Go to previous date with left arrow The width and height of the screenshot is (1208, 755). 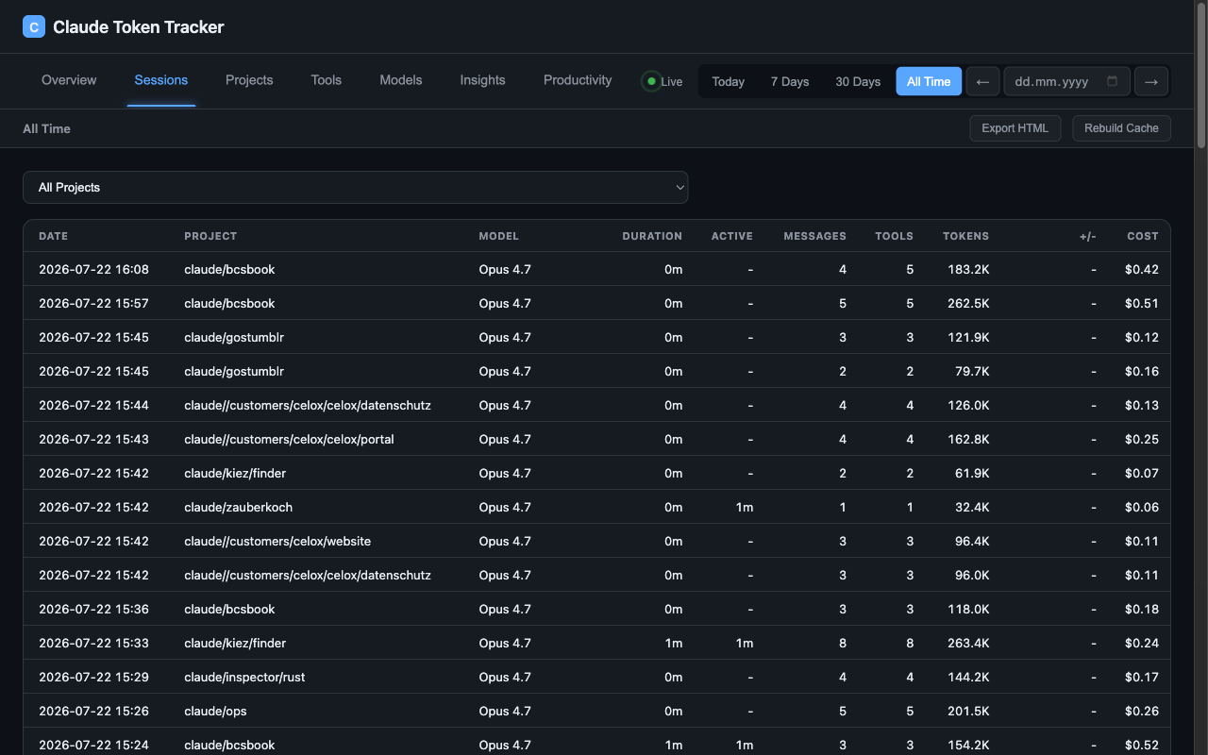[x=982, y=81]
